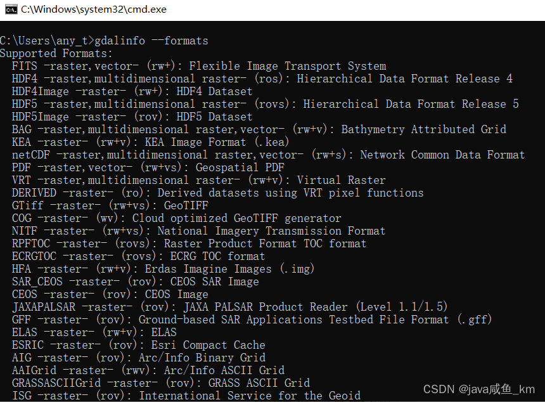545x402 pixels.
Task: Click the PDF Geospatial PDF format line
Action: pyautogui.click(x=146, y=167)
